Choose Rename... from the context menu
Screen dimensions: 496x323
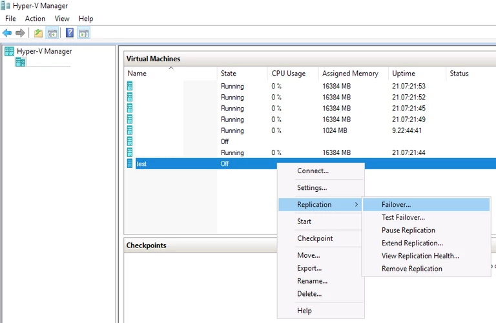click(x=321, y=281)
